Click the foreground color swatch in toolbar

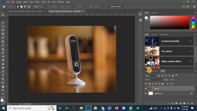point(2,100)
